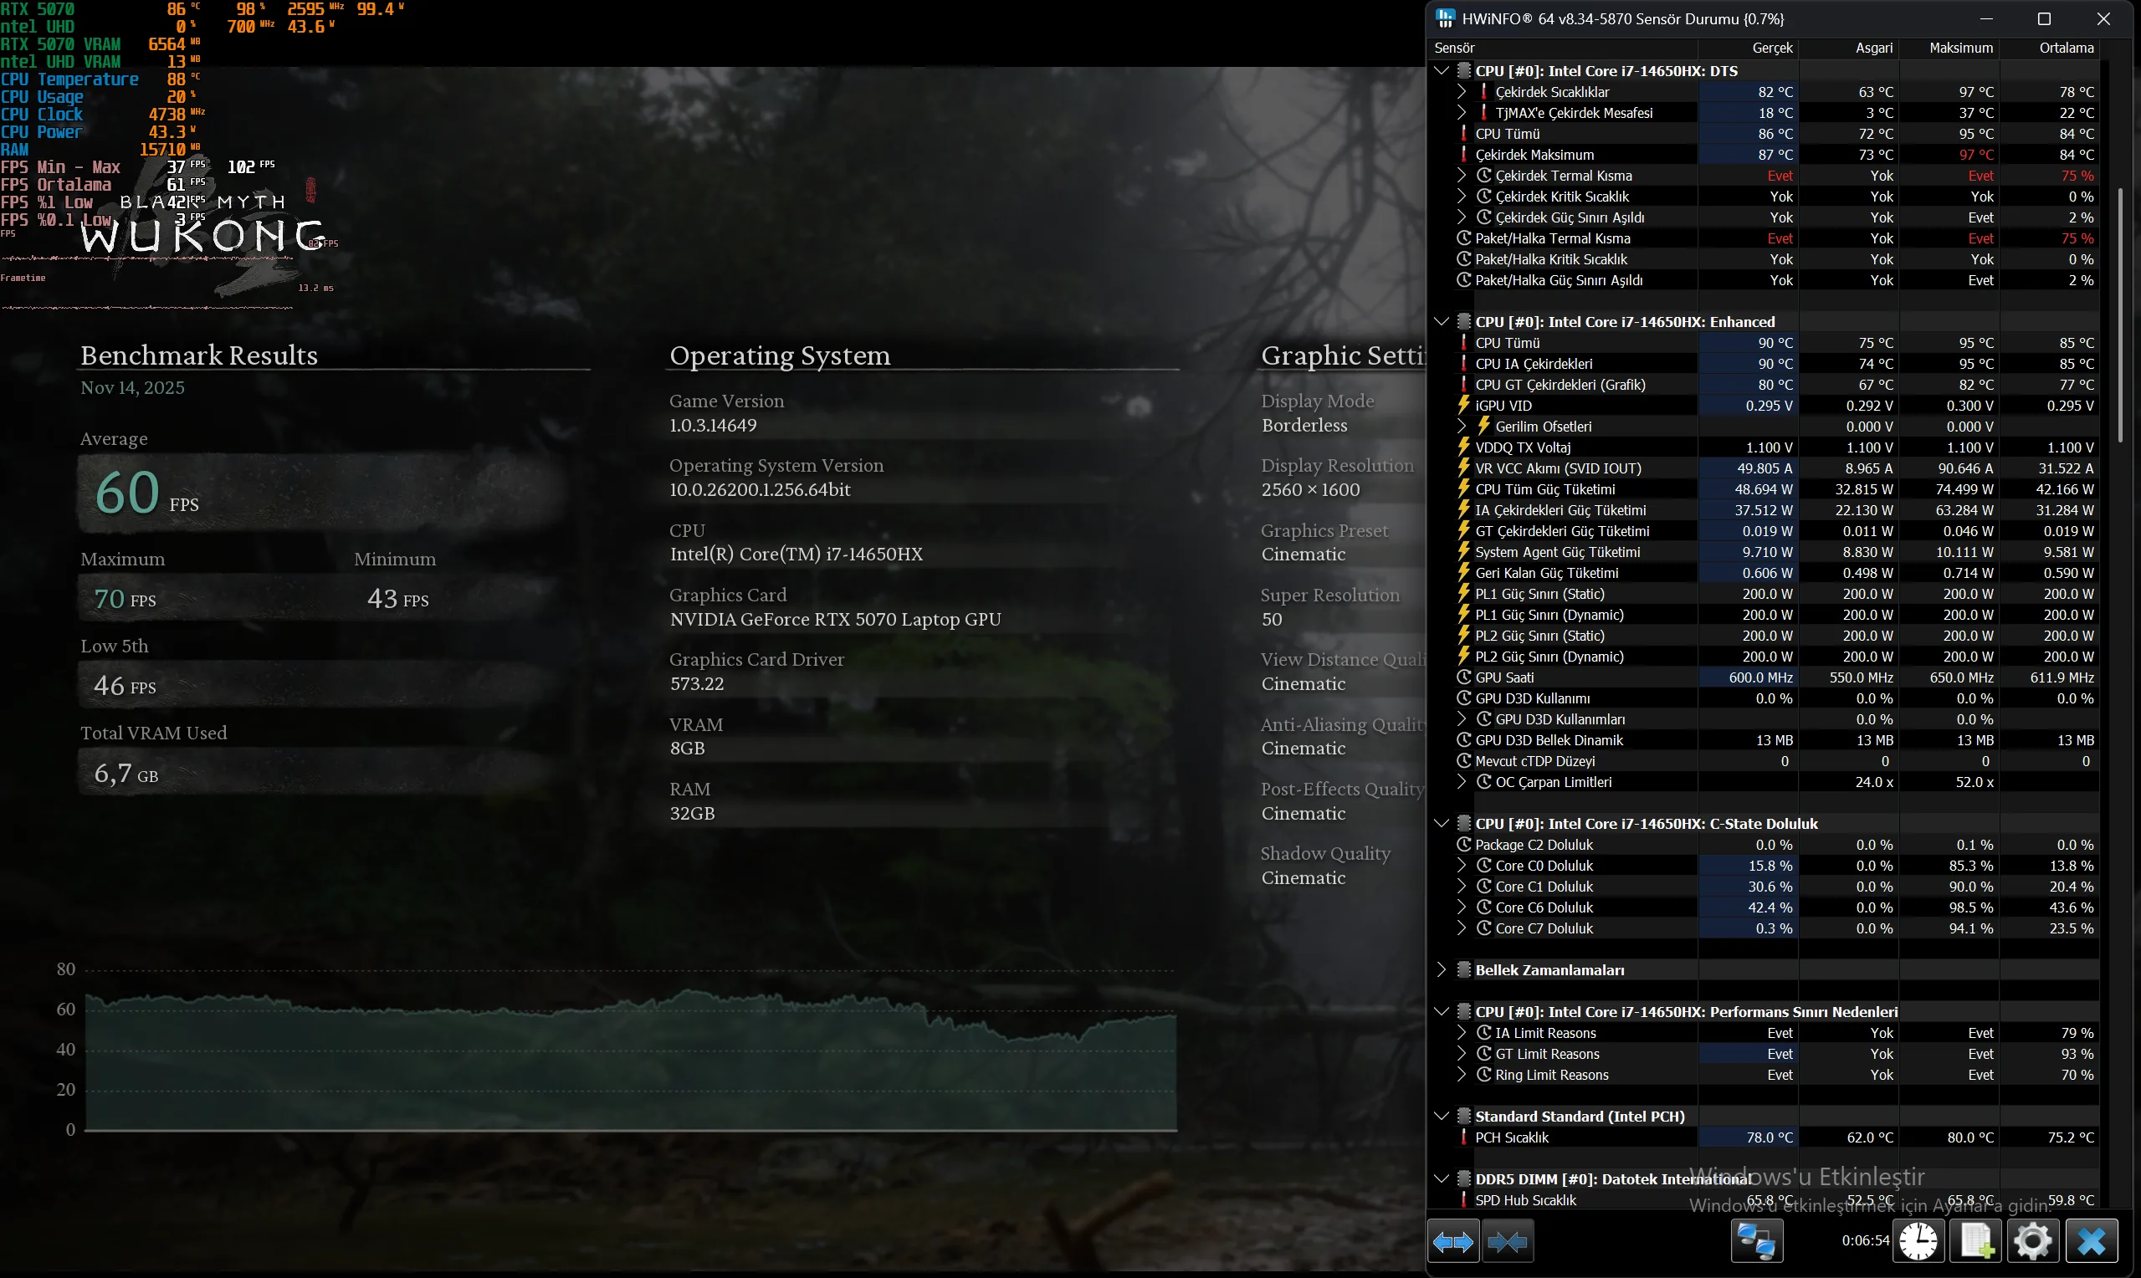Click the 2560 × 1600 Display Resolution value

(x=1311, y=489)
